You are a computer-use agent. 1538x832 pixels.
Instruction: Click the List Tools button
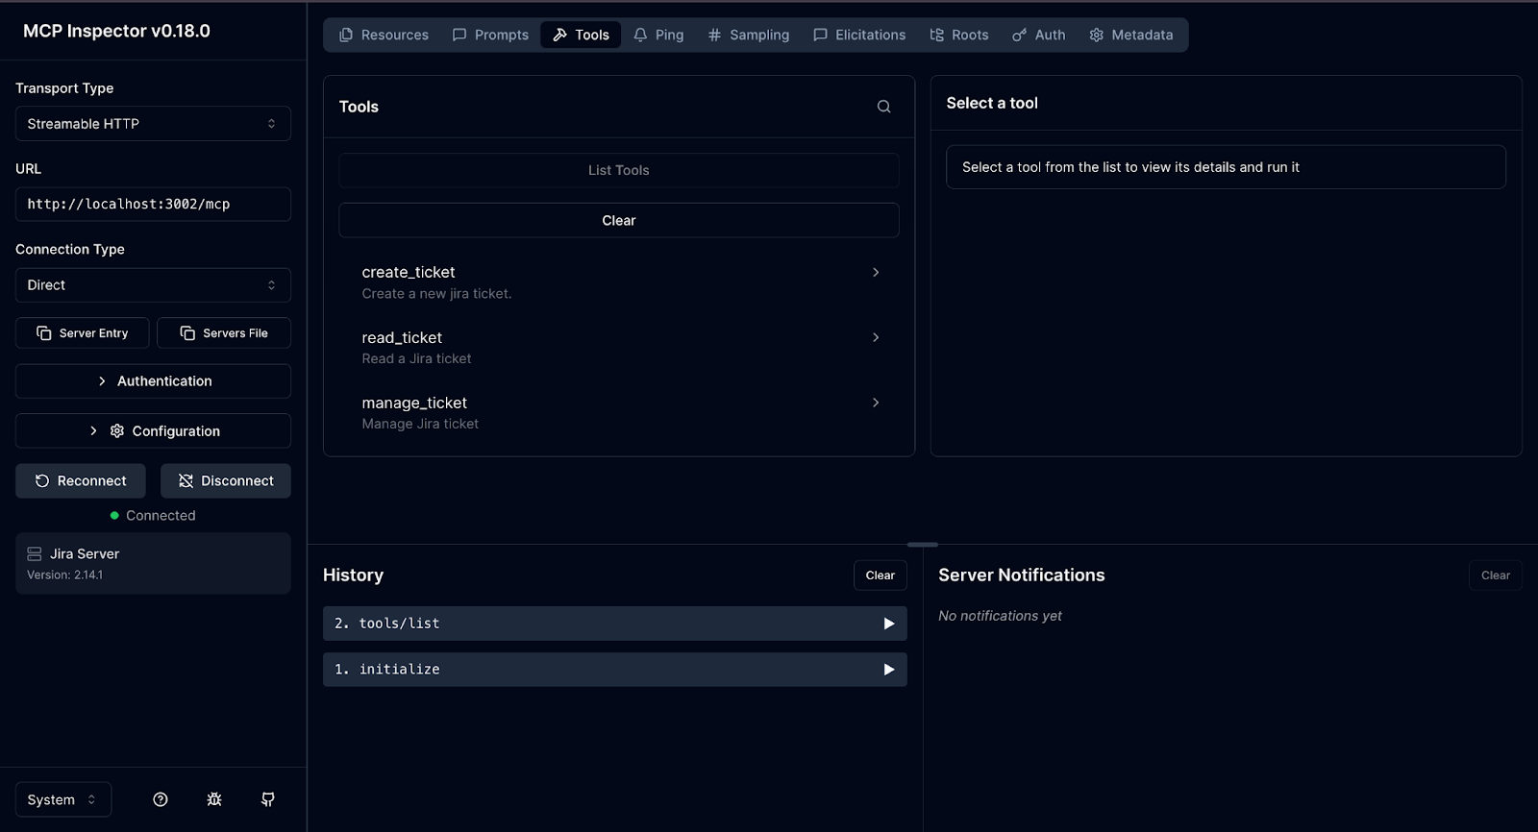click(x=619, y=170)
